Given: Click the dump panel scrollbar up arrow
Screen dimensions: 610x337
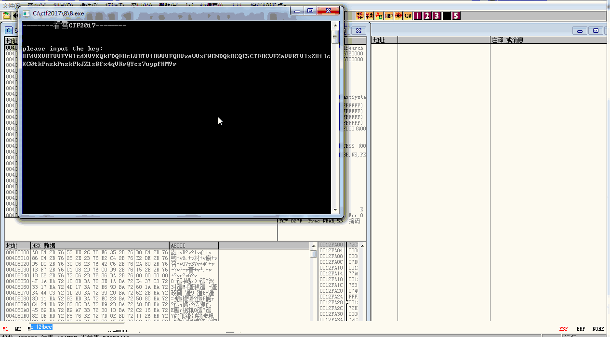Looking at the screenshot, I should [313, 246].
